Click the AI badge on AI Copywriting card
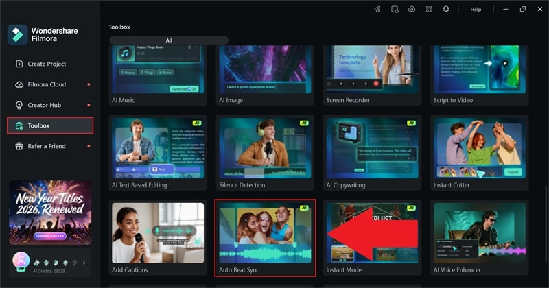The image size is (549, 288). tap(411, 123)
